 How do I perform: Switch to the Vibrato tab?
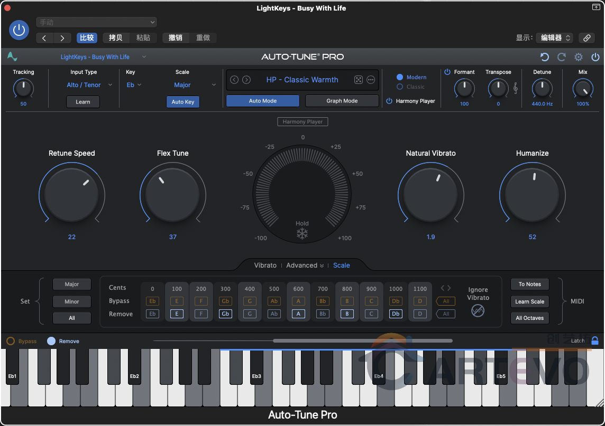(265, 266)
